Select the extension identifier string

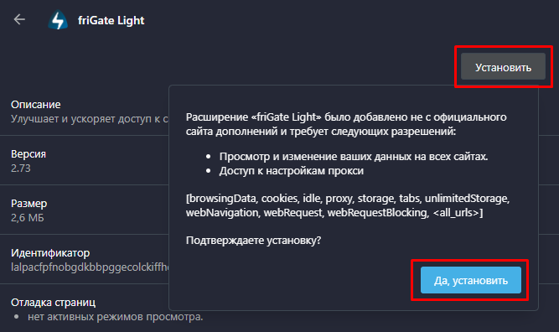click(x=90, y=267)
